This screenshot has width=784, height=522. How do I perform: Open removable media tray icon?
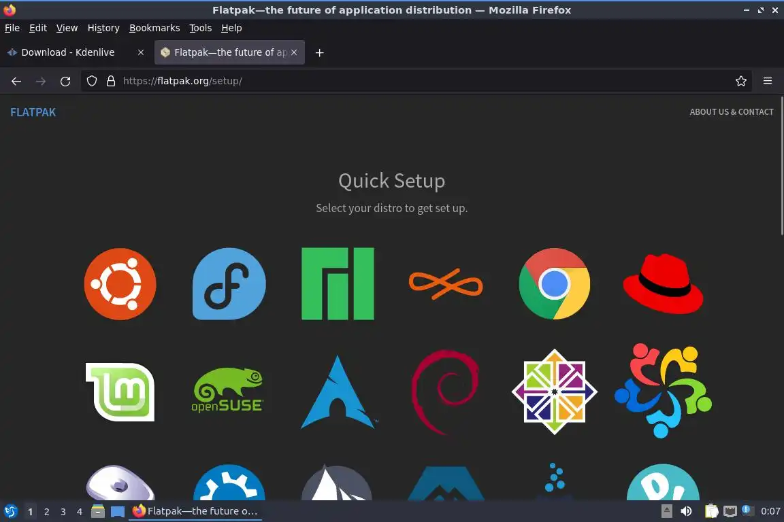click(666, 511)
